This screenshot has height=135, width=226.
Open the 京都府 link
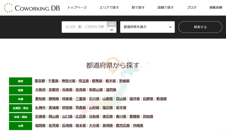(x=54, y=90)
